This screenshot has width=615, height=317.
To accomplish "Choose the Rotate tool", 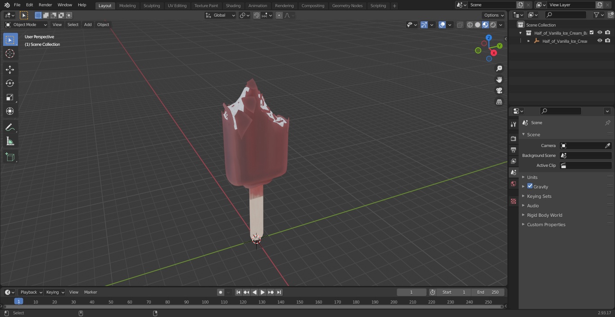I will [10, 83].
